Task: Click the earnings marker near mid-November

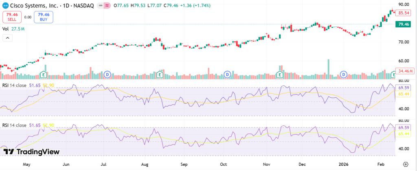Action: tap(280, 74)
